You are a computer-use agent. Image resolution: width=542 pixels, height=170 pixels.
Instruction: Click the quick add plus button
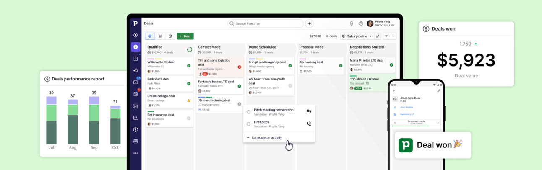click(309, 23)
